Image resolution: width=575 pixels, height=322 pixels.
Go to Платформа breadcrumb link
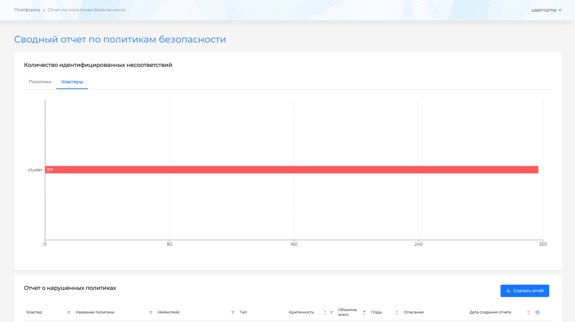tap(27, 10)
